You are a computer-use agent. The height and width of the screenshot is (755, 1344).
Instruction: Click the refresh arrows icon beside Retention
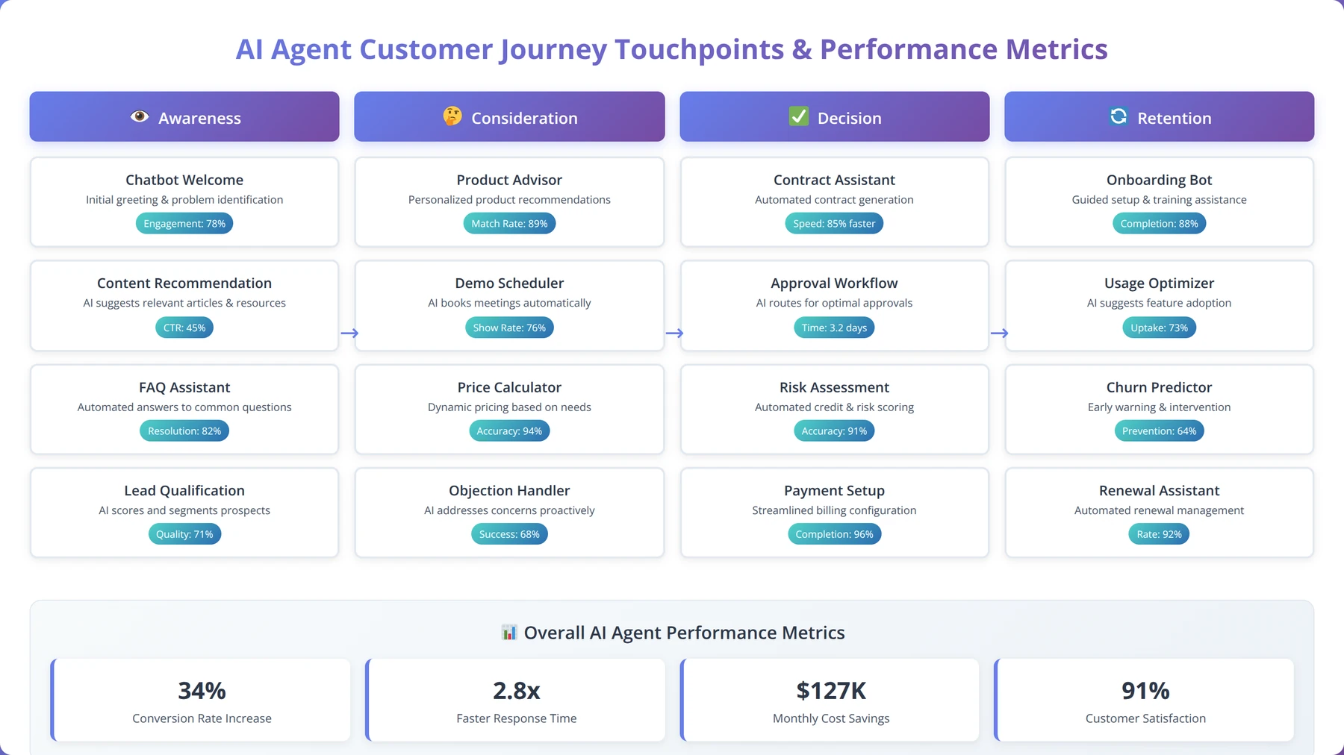pos(1119,116)
